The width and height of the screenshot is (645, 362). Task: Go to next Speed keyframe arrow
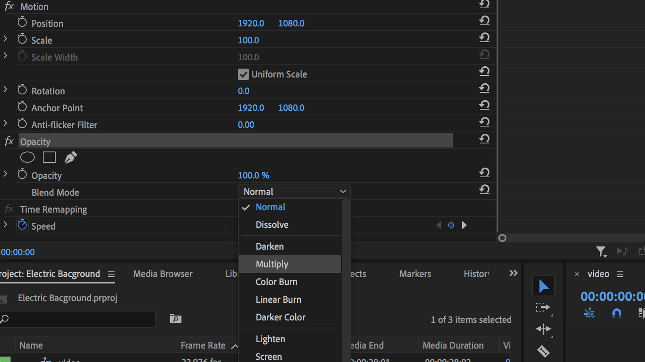pos(464,225)
